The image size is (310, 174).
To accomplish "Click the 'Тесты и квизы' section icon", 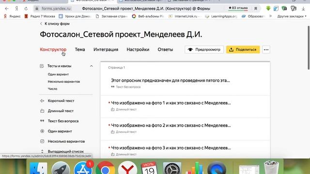I will [42, 66].
